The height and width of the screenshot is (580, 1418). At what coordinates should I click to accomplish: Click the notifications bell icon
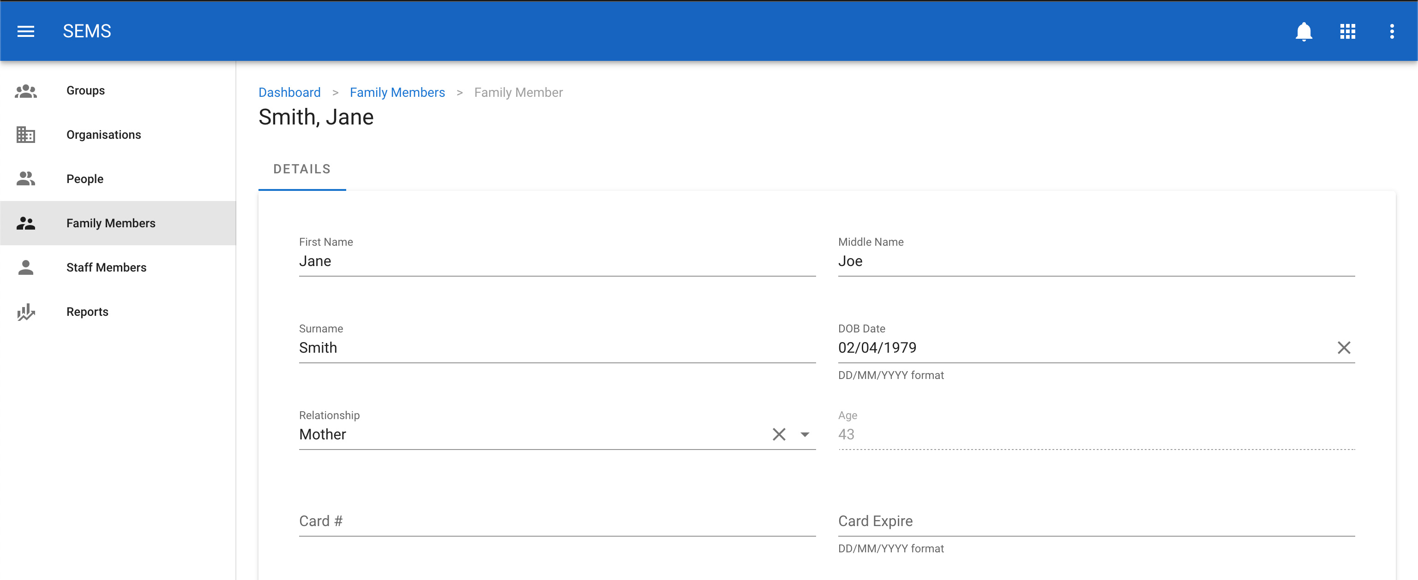pyautogui.click(x=1303, y=31)
